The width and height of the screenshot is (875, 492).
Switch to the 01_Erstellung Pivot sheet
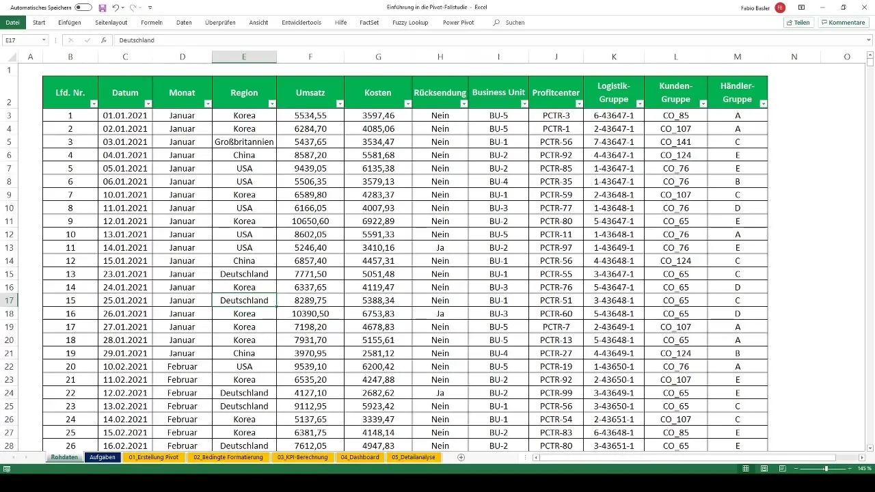pyautogui.click(x=153, y=457)
